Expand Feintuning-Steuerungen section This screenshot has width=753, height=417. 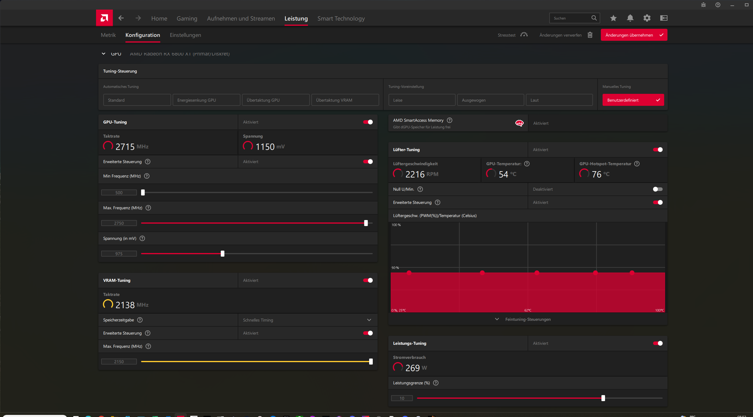point(527,319)
